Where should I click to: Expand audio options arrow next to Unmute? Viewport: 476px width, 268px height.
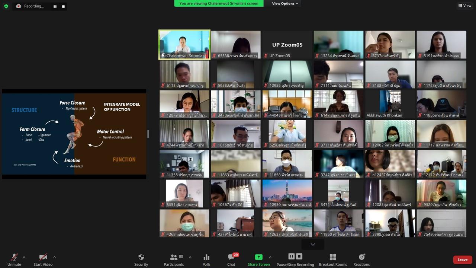(24, 257)
